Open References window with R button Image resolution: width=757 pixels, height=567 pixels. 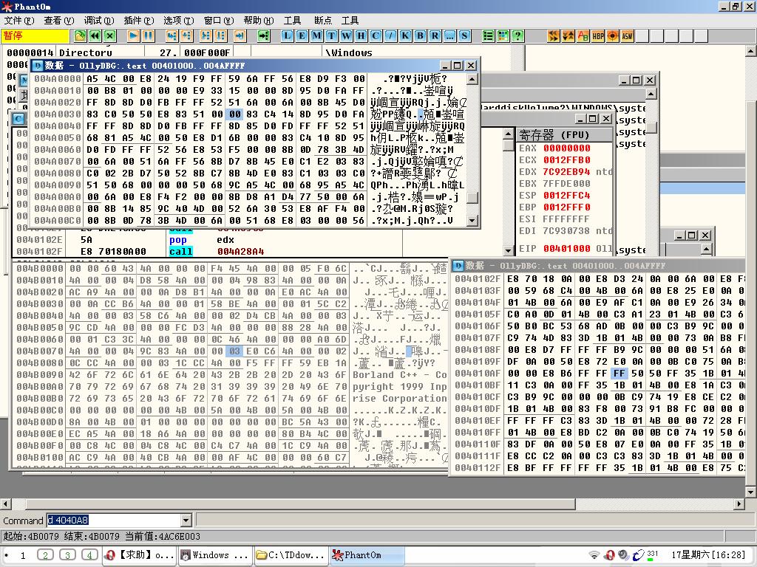pyautogui.click(x=435, y=35)
